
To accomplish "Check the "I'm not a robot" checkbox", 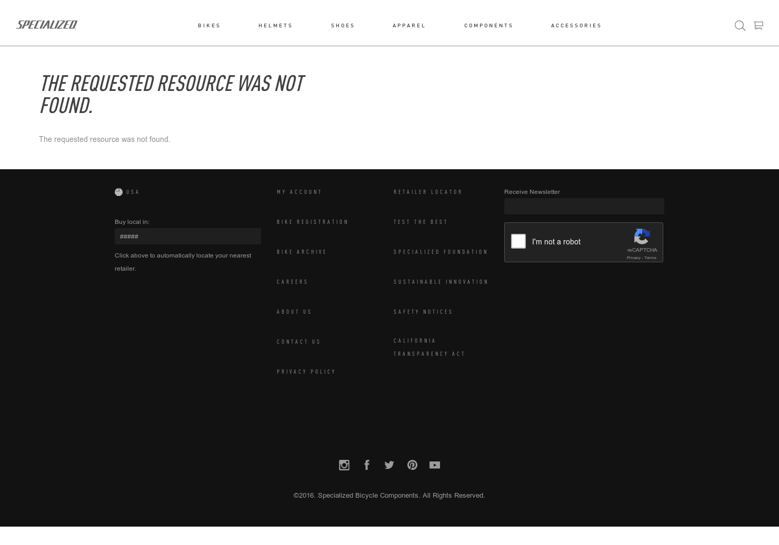I will [518, 241].
